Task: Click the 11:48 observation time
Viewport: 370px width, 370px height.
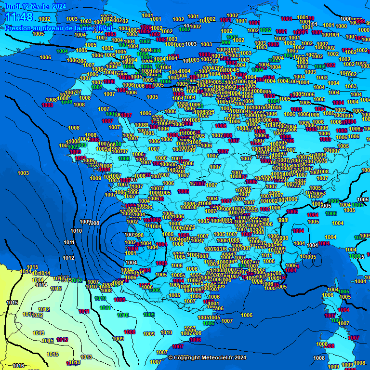Action: [x=19, y=17]
